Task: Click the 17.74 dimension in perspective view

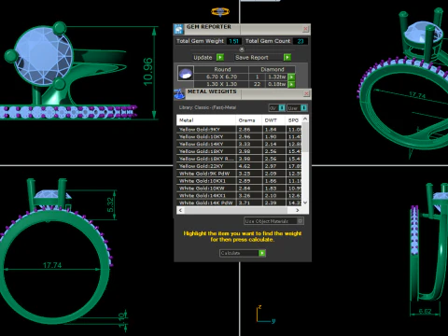Action: pyautogui.click(x=417, y=95)
